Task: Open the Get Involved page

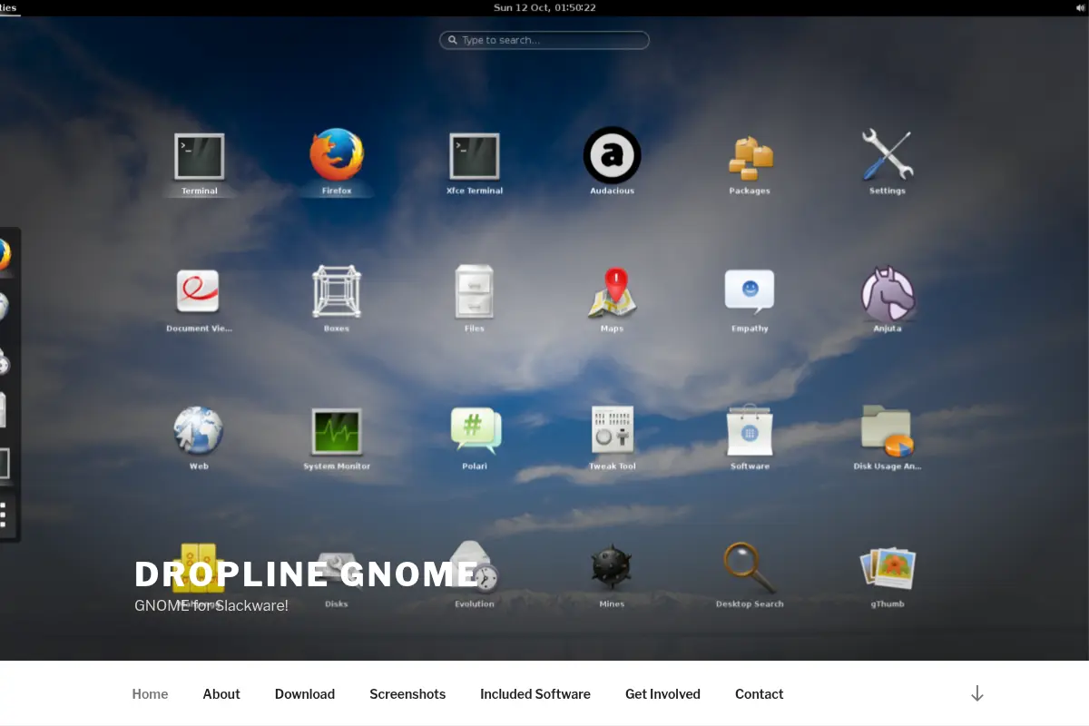Action: pyautogui.click(x=662, y=694)
